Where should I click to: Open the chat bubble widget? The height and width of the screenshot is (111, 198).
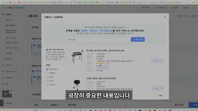pyautogui.click(x=6, y=94)
